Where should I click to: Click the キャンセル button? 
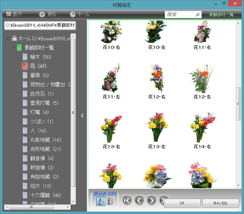click(x=220, y=203)
